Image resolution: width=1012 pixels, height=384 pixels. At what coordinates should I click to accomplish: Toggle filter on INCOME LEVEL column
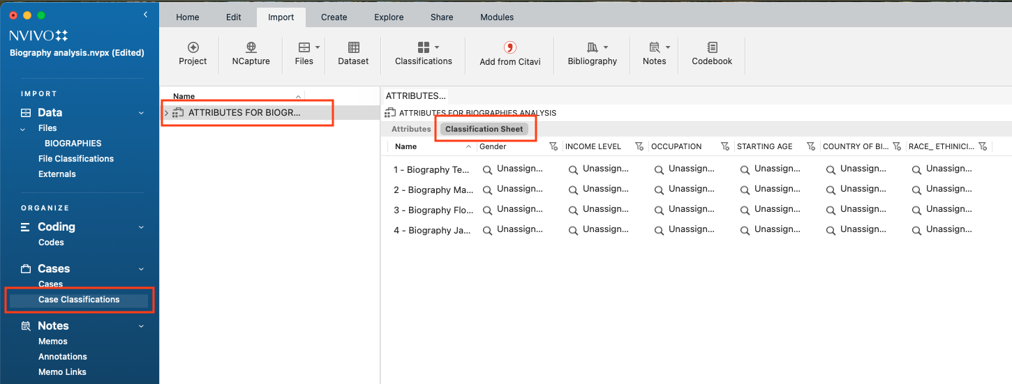tap(639, 146)
